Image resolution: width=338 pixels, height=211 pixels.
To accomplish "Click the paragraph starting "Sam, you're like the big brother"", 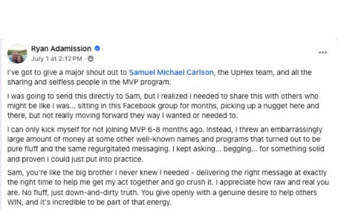I will [x=168, y=188].
